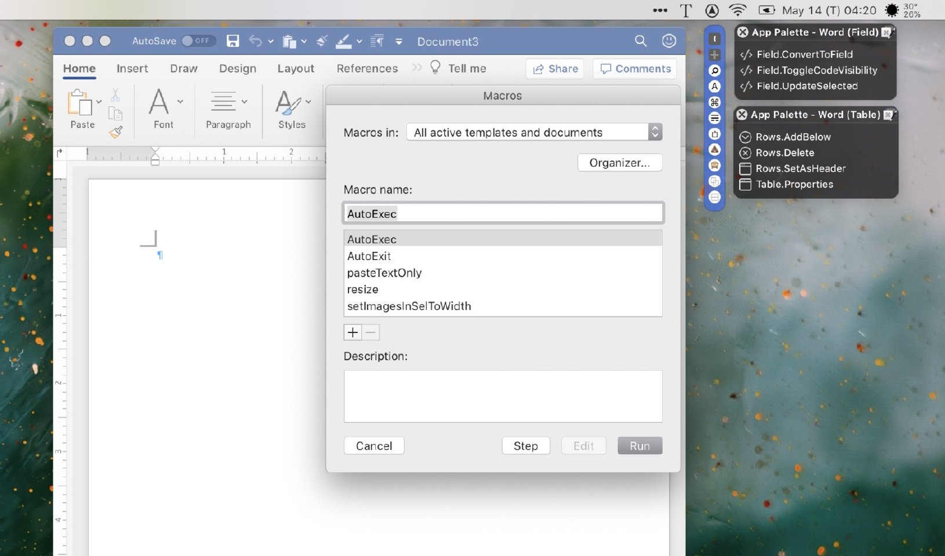
Task: Click the Undo arrow icon
Action: [255, 41]
